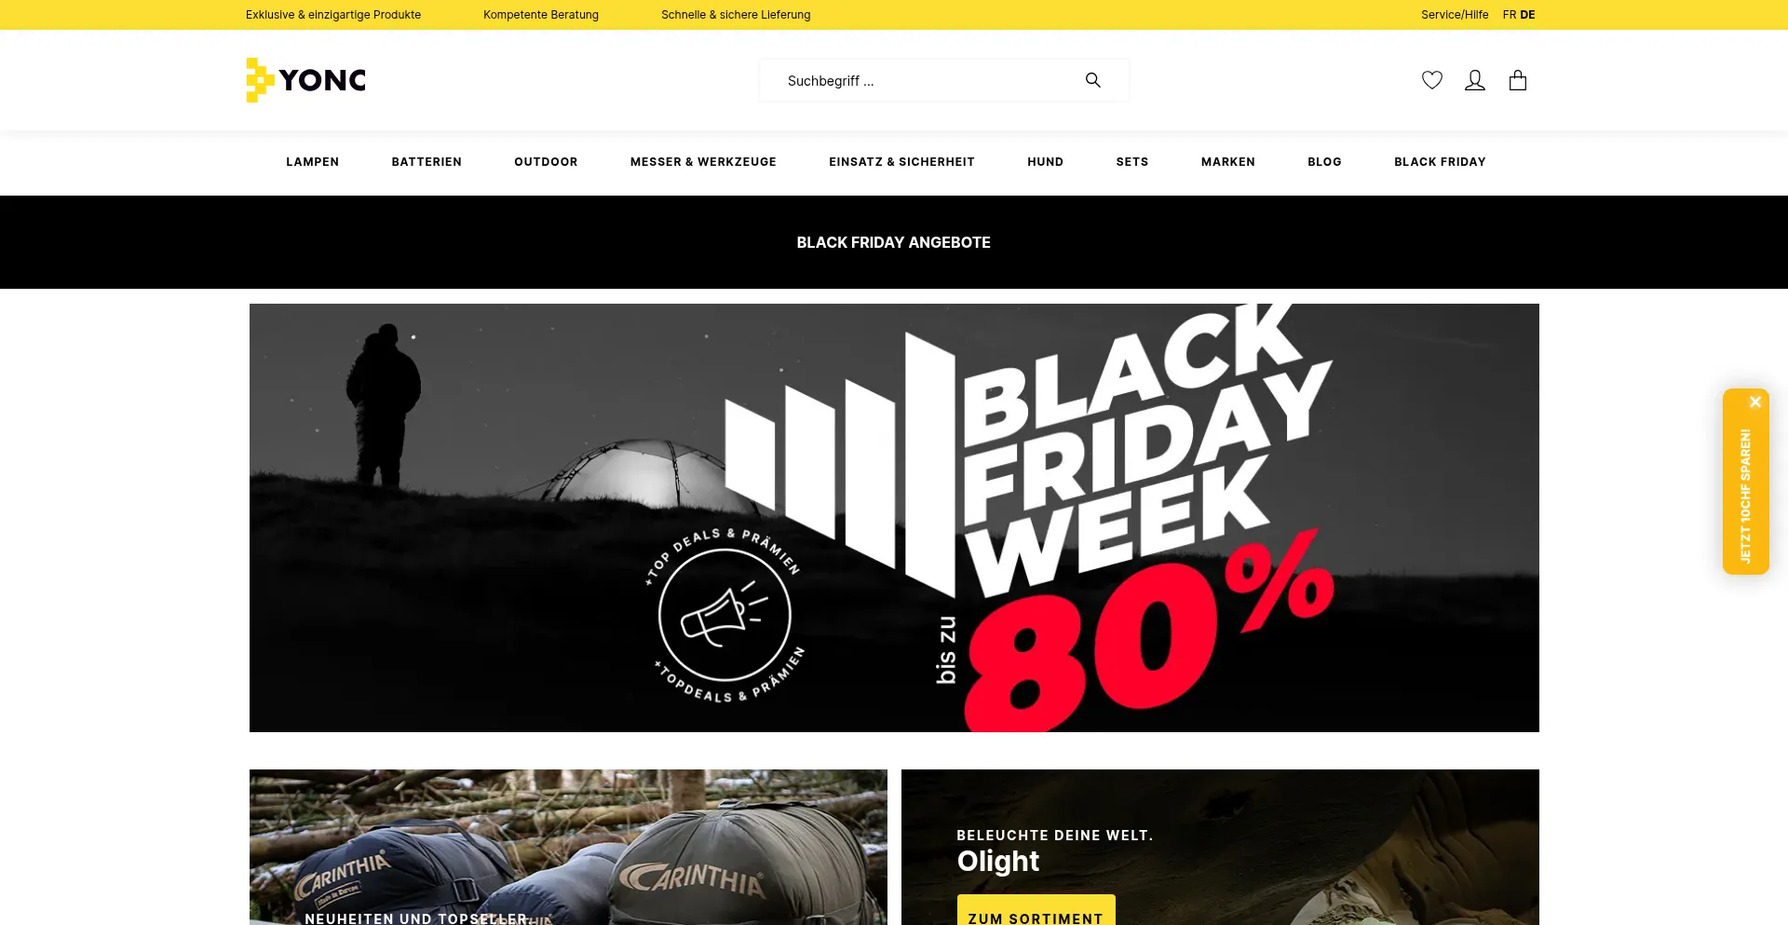Click the megaphone Top Deals badge
Screen dimensions: 1788x925
(x=725, y=615)
